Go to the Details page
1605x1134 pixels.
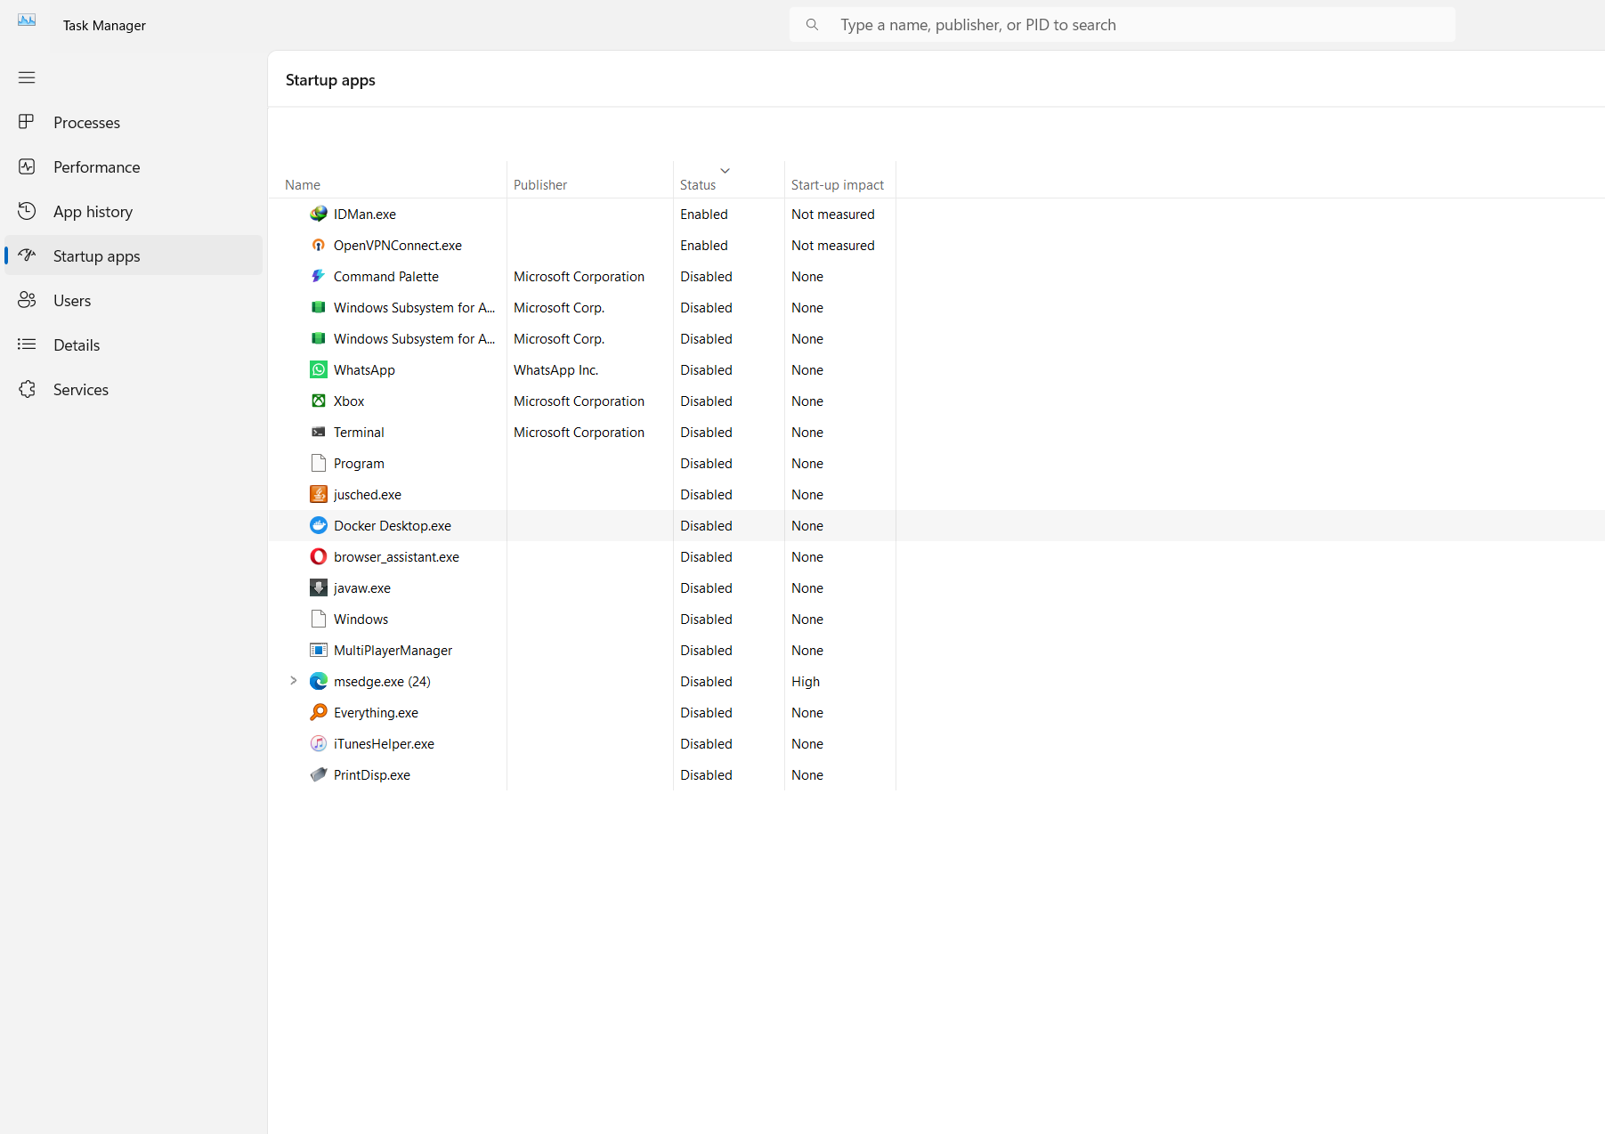(x=77, y=344)
